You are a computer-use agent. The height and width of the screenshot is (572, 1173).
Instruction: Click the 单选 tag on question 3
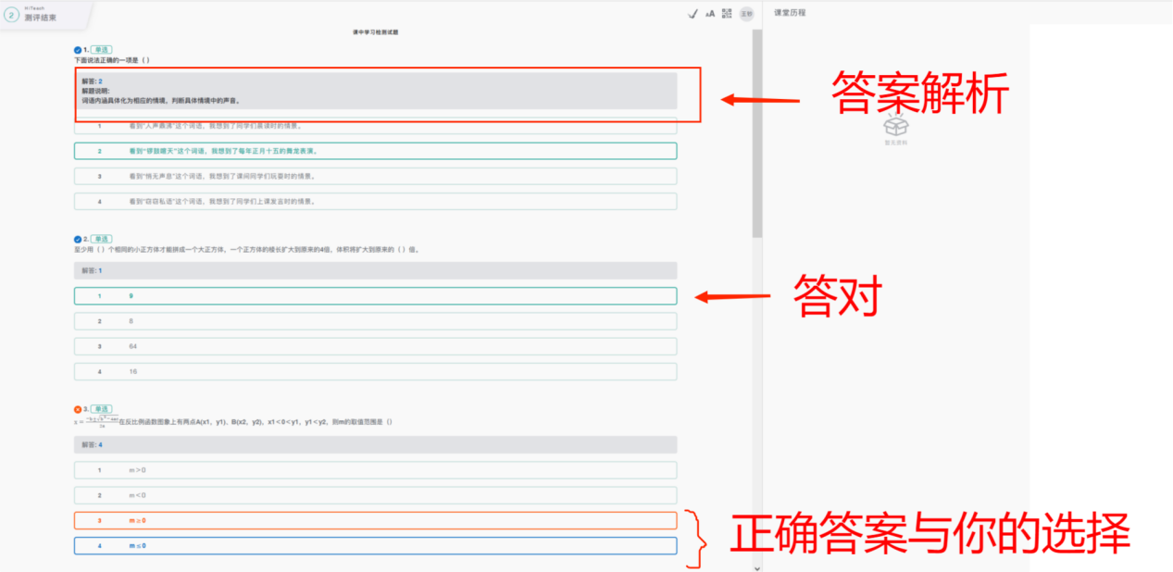[101, 409]
